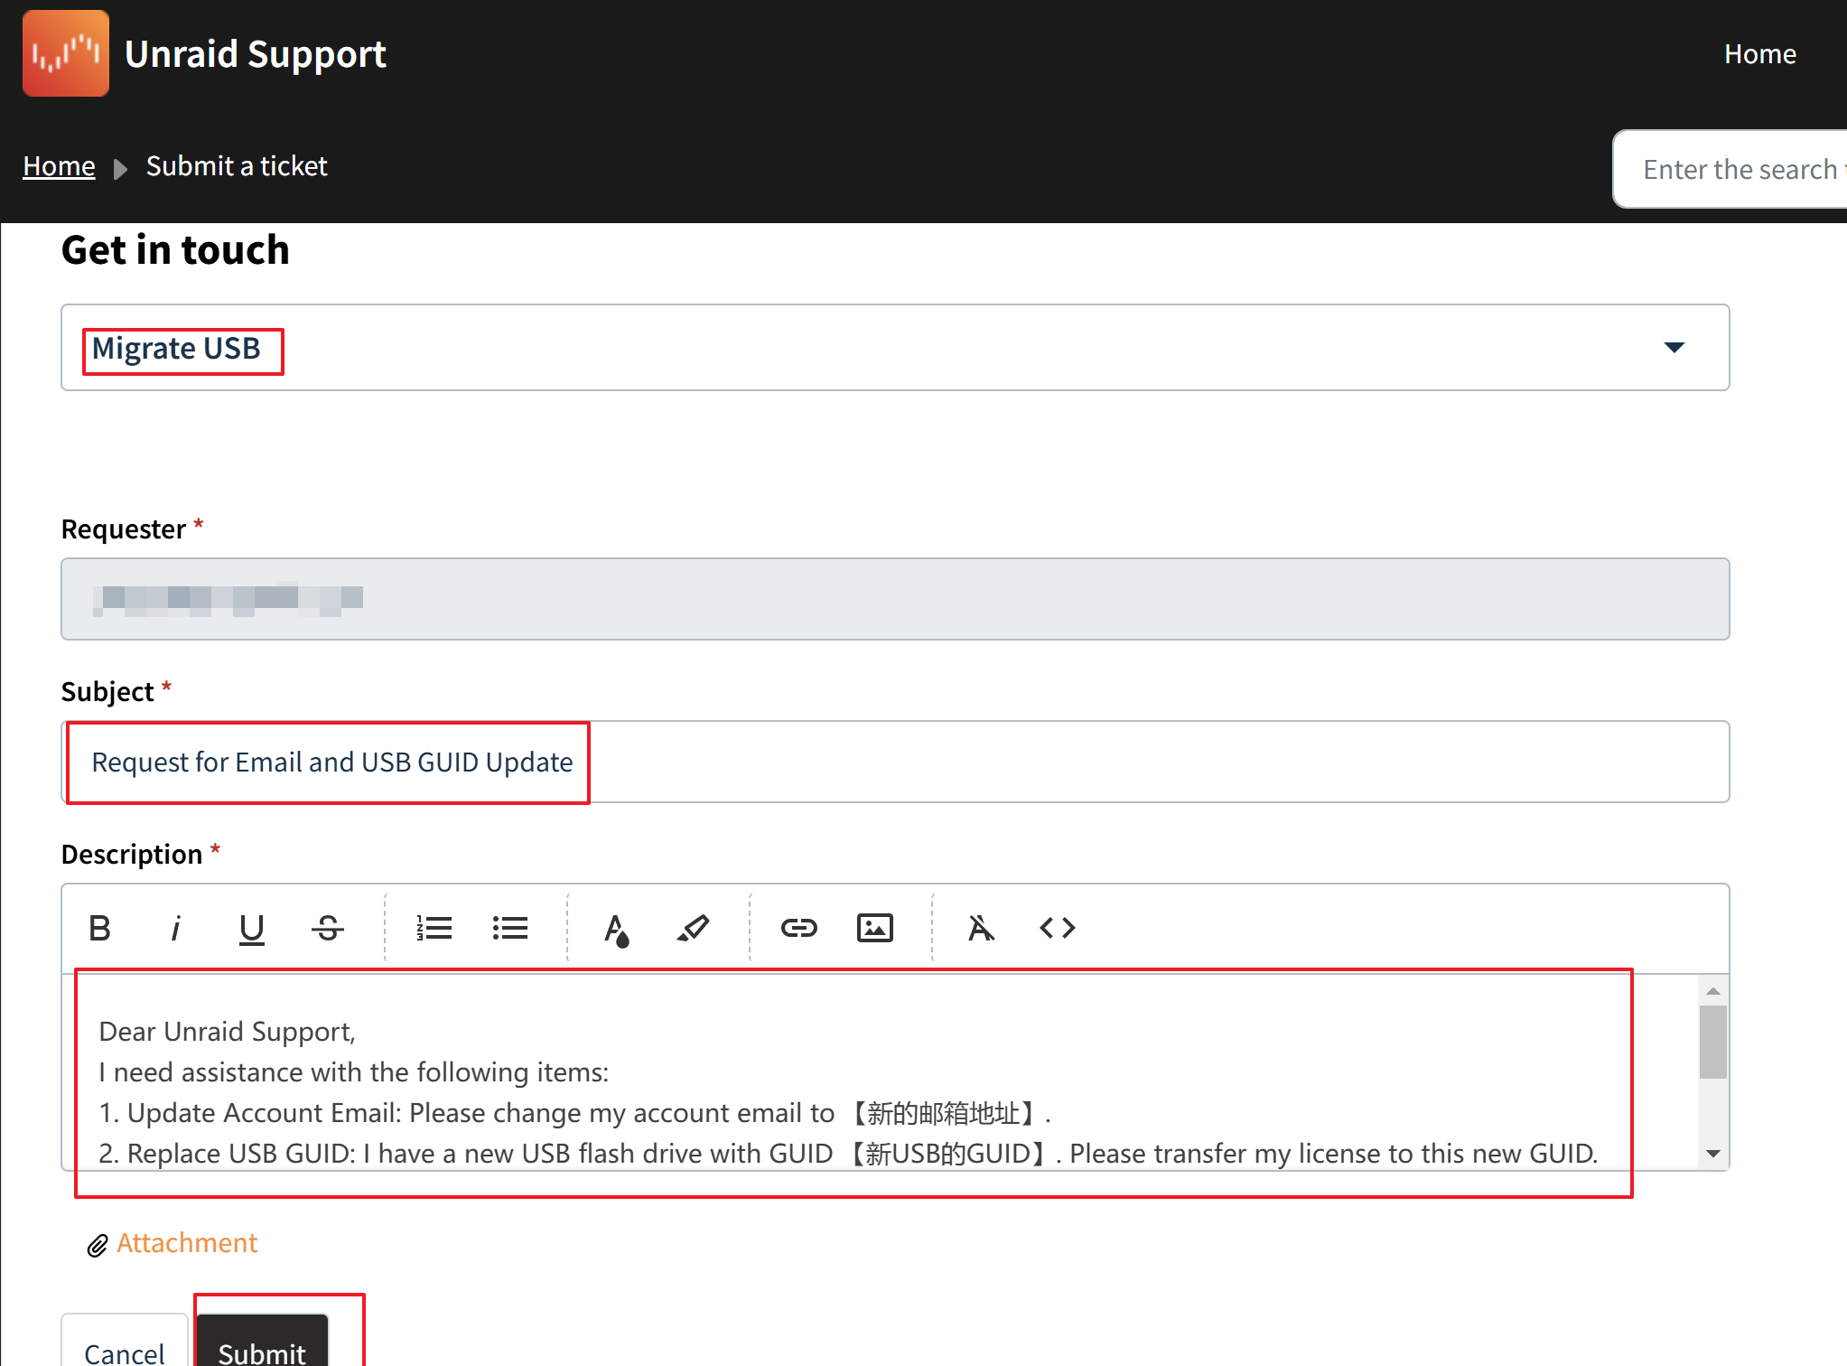This screenshot has height=1366, width=1847.
Task: Submit the support ticket
Action: (262, 1341)
